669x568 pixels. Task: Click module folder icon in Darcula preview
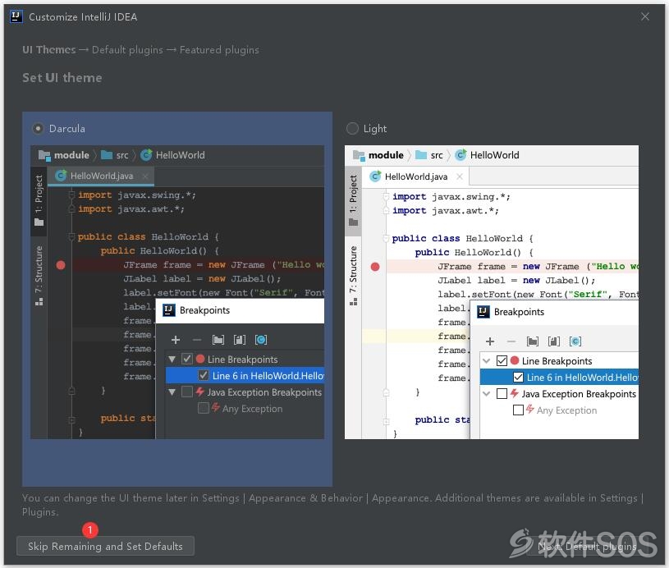[44, 155]
